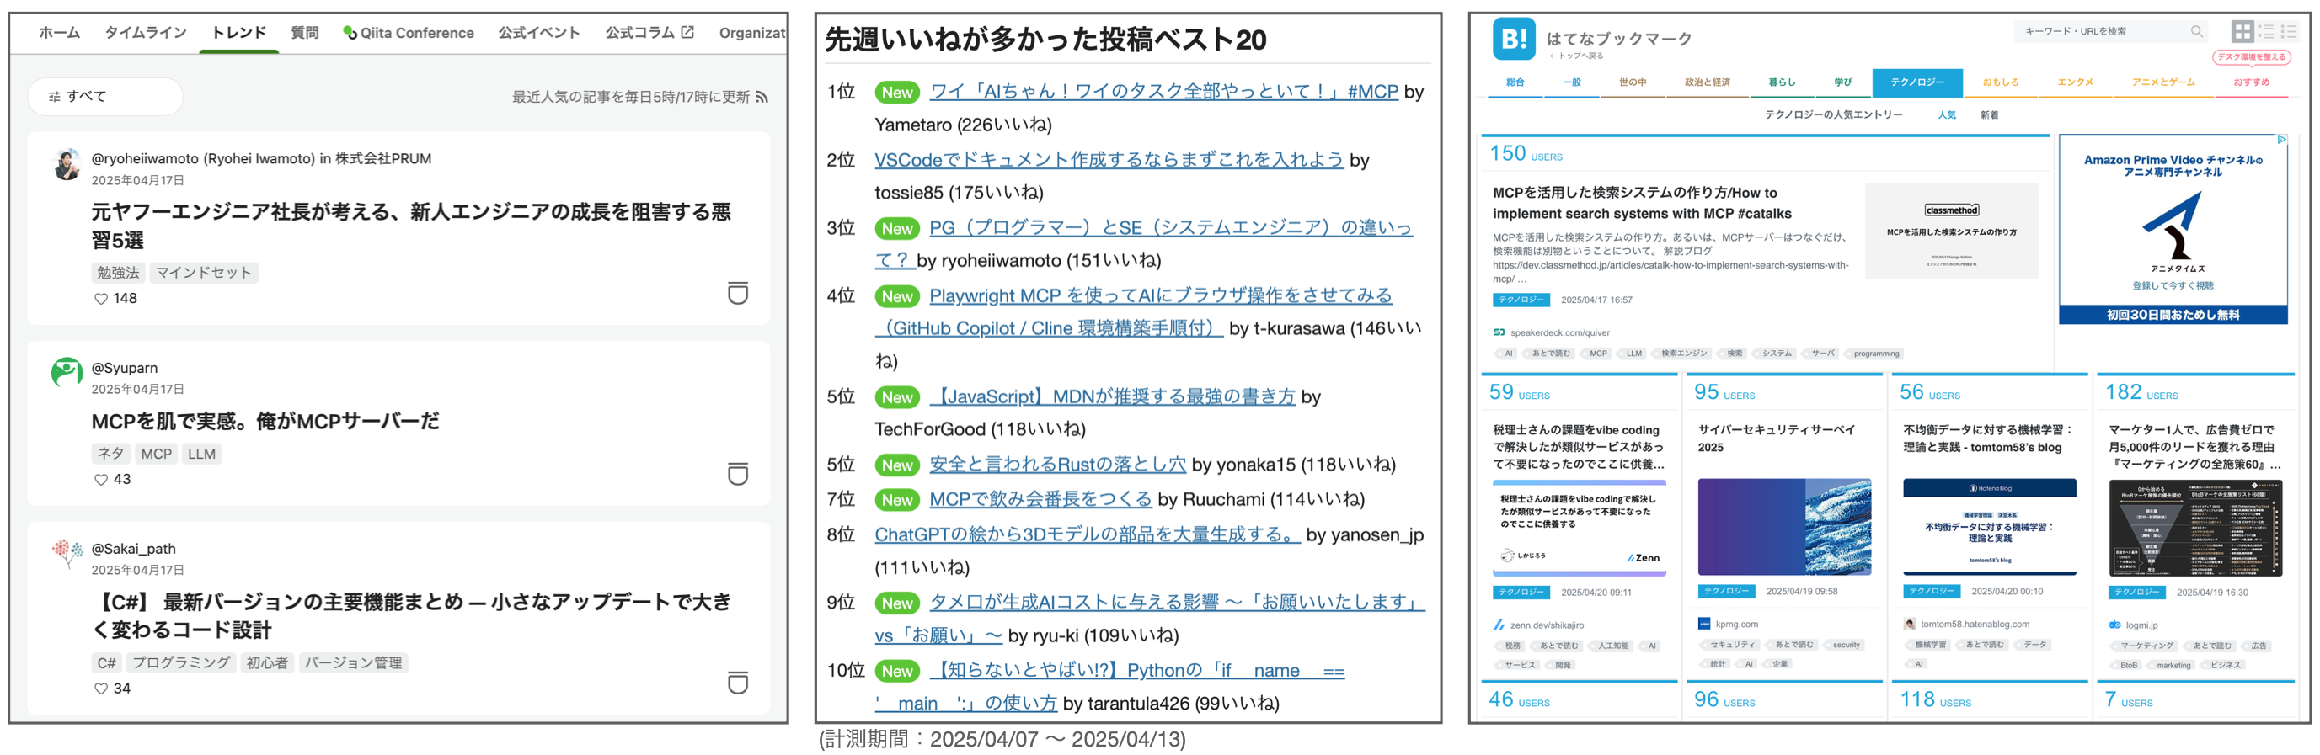The height and width of the screenshot is (755, 2320).
Task: Click the バージョン管理 tag
Action: click(x=353, y=663)
